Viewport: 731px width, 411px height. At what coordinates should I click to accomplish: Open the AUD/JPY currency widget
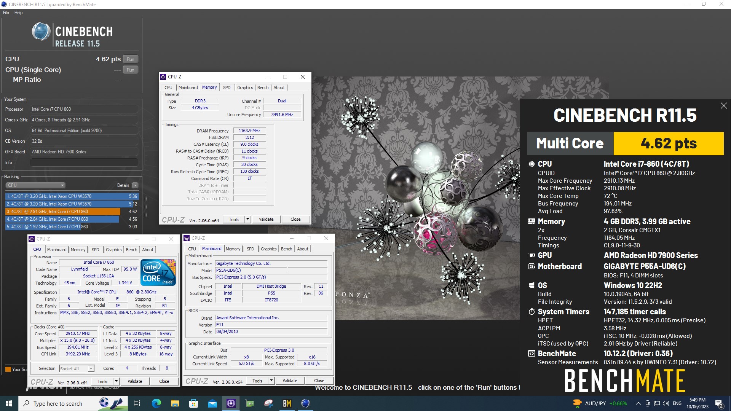coord(600,403)
